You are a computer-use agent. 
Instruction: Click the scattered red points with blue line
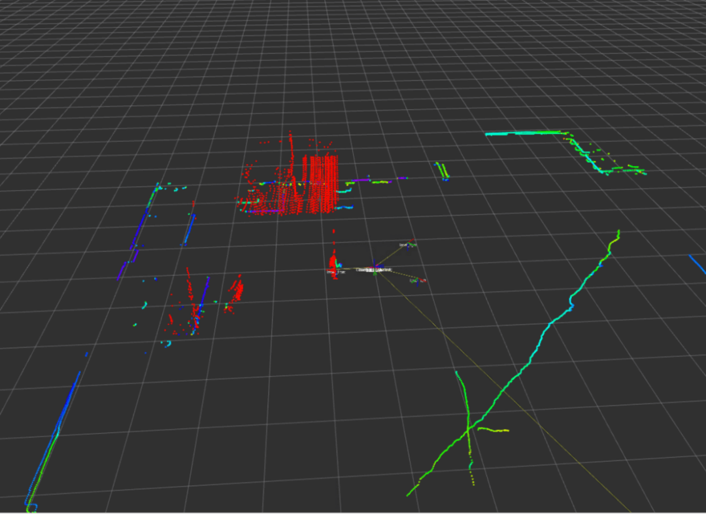191,307
